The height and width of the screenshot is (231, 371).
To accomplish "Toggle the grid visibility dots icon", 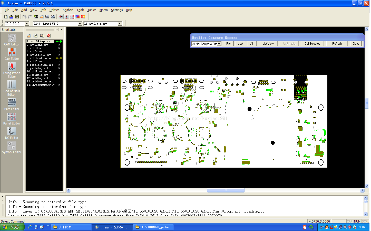I will coord(72,16).
